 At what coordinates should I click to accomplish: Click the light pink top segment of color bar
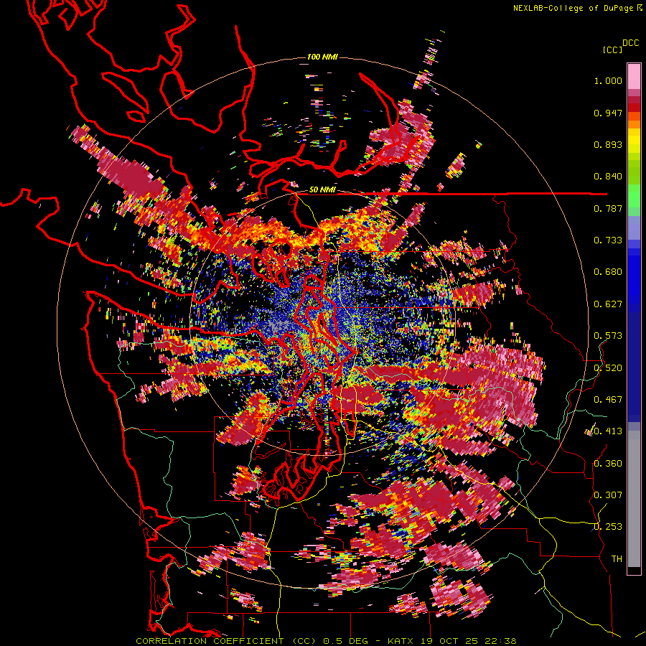634,76
